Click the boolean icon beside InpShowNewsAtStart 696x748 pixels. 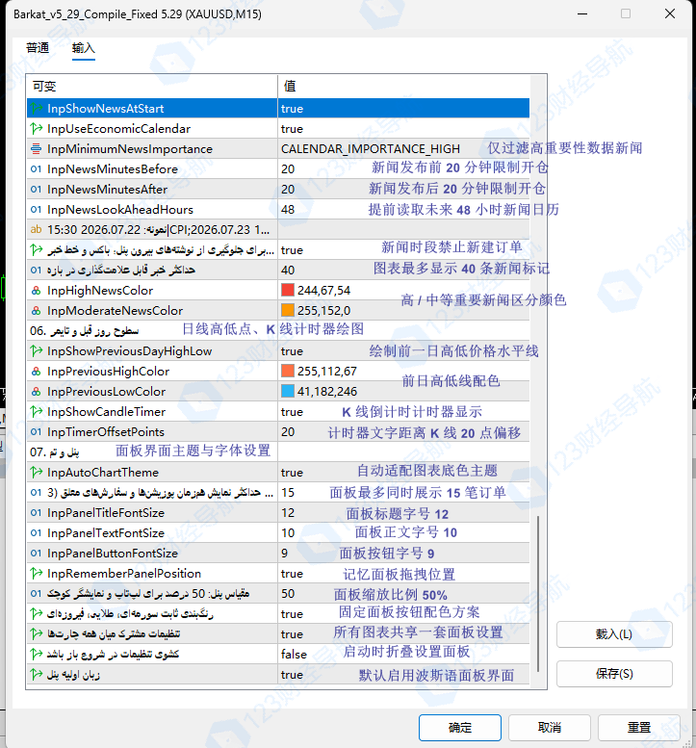coord(37,108)
